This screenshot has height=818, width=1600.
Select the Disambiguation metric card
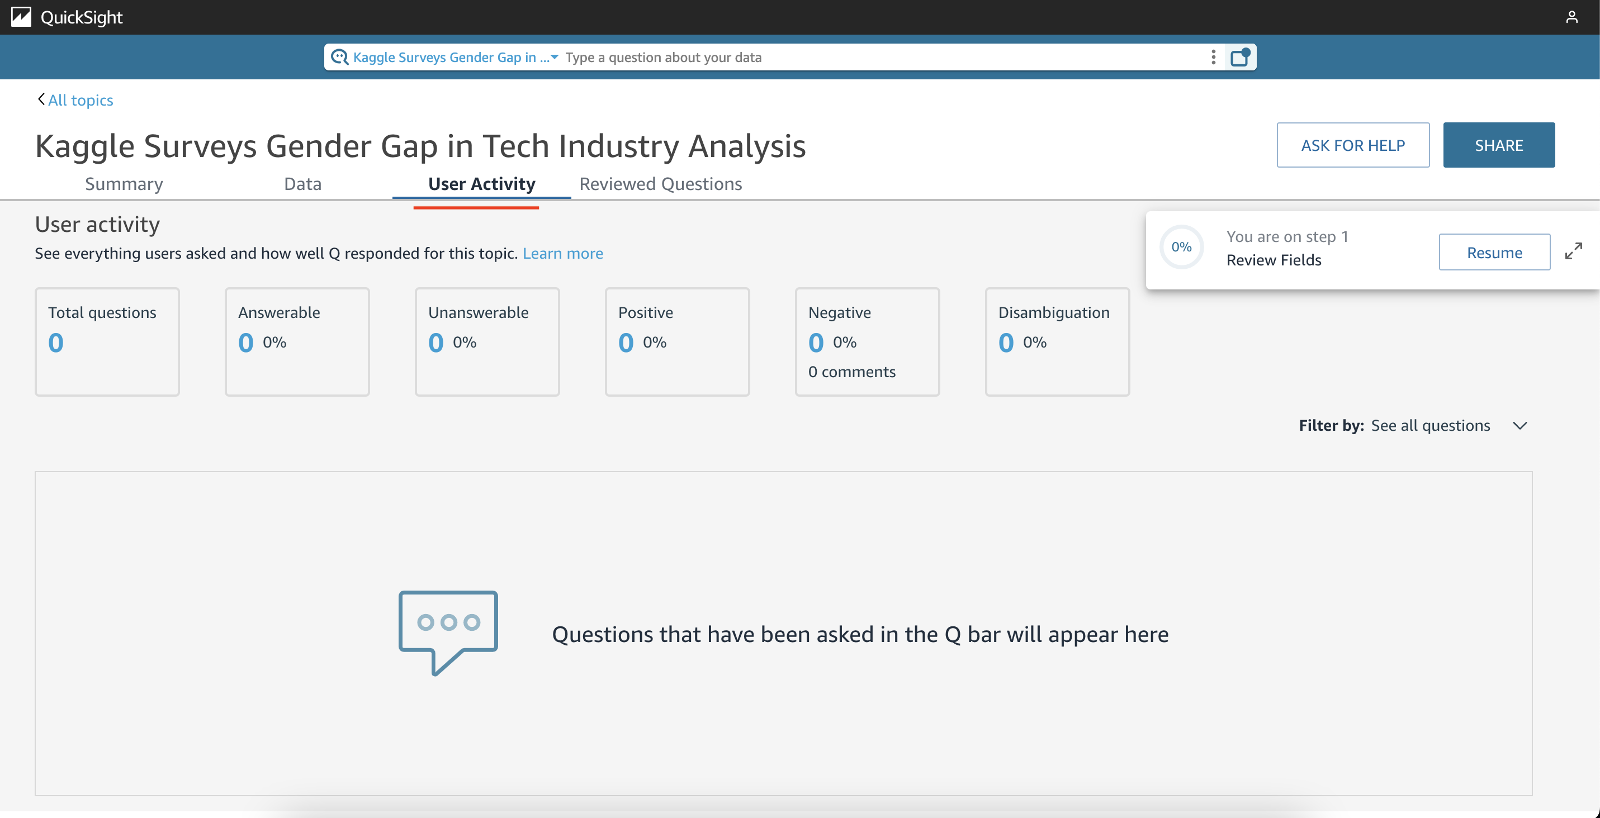click(1057, 341)
